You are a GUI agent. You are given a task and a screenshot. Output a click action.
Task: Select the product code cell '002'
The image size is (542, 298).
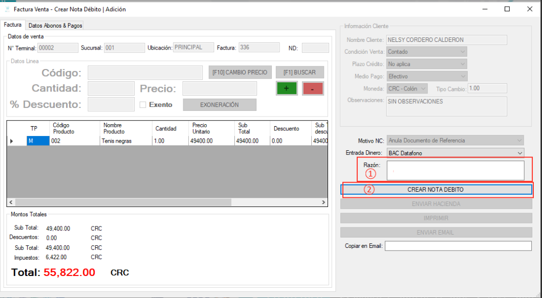(x=75, y=141)
